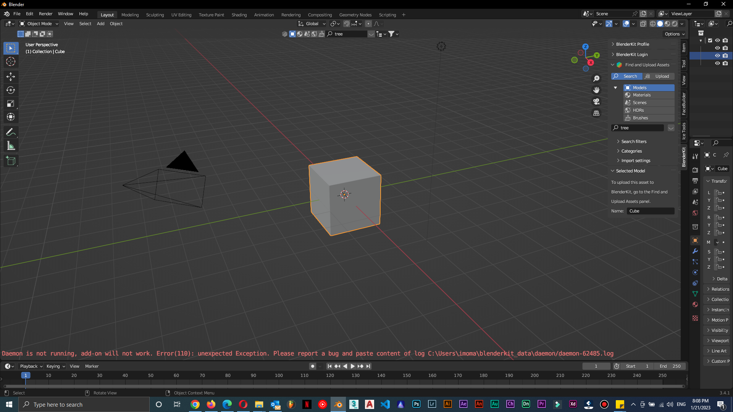Image resolution: width=733 pixels, height=412 pixels.
Task: Play animation forward button
Action: (352, 366)
